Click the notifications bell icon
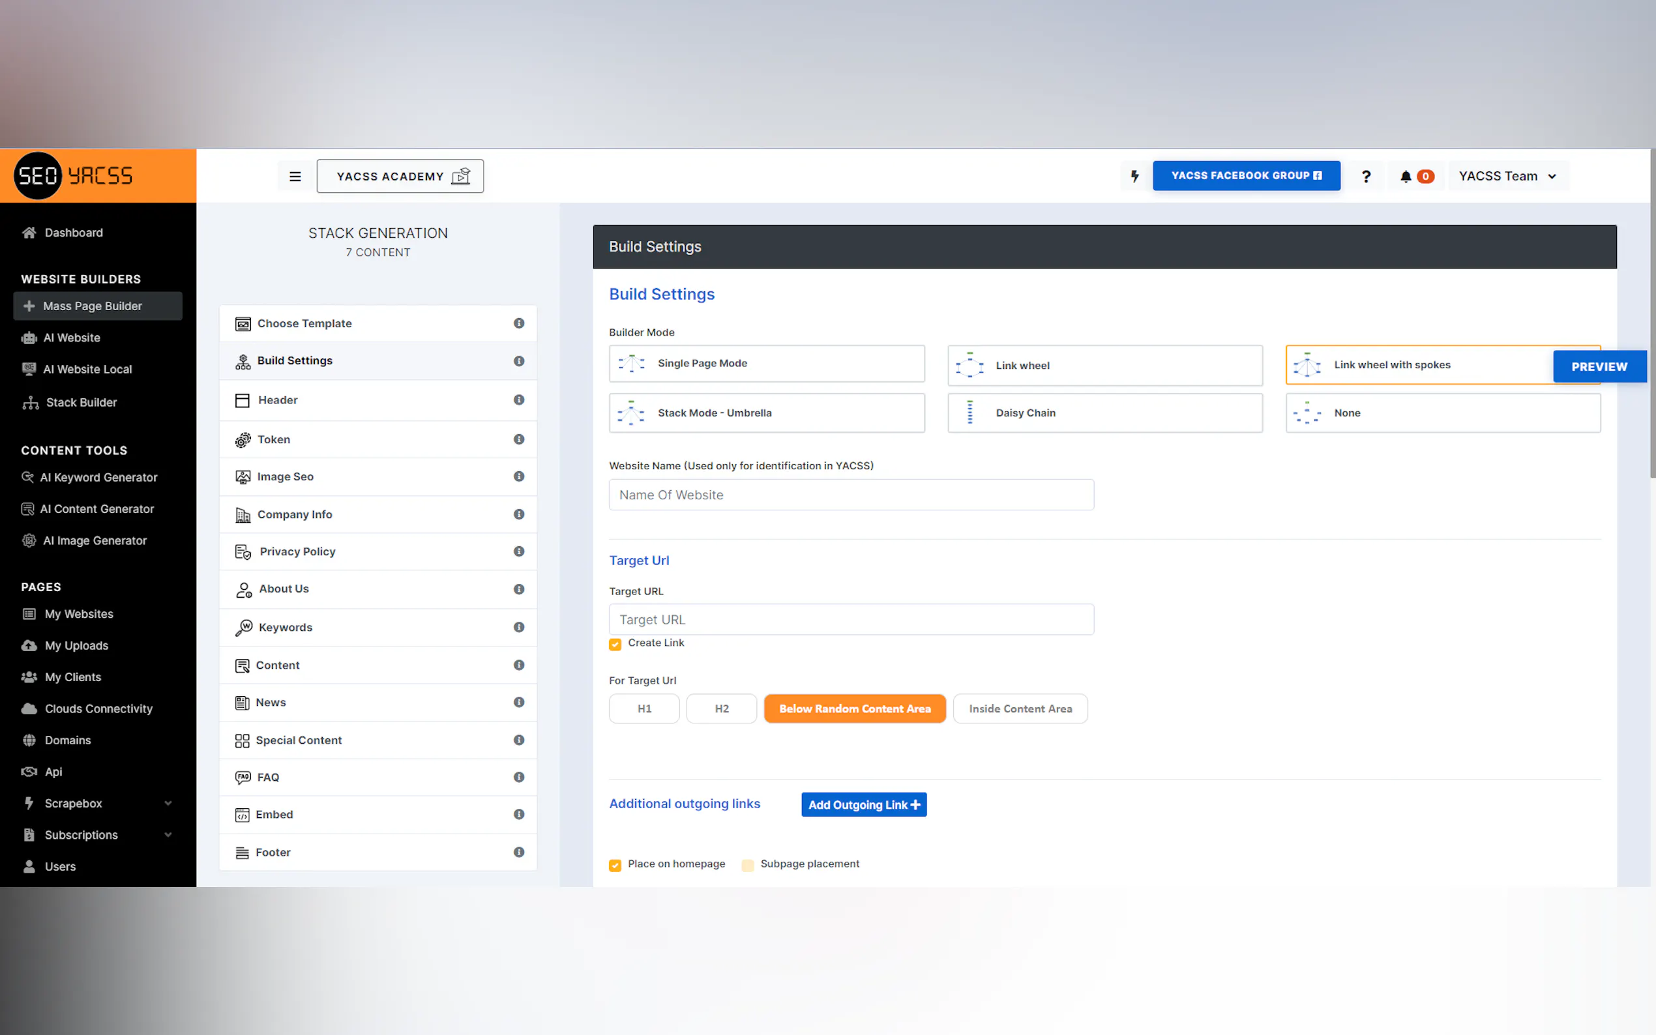Viewport: 1656px width, 1035px height. tap(1406, 176)
